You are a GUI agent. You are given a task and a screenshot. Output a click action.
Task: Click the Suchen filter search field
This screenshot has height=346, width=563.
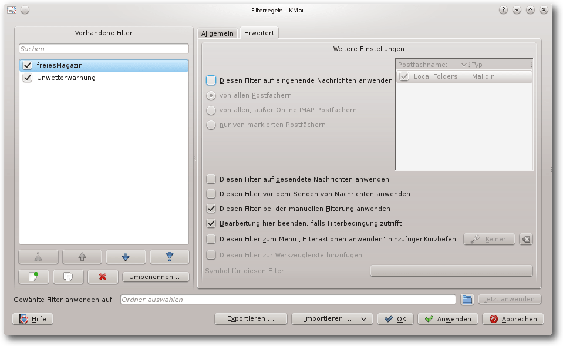tap(103, 49)
